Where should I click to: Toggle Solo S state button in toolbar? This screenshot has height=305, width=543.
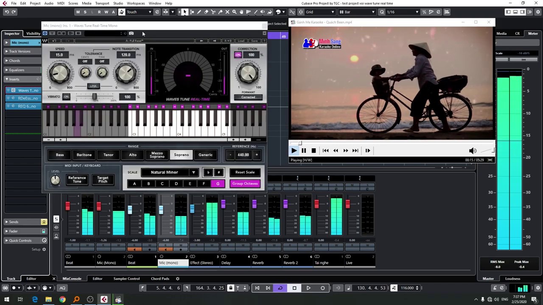[85, 12]
